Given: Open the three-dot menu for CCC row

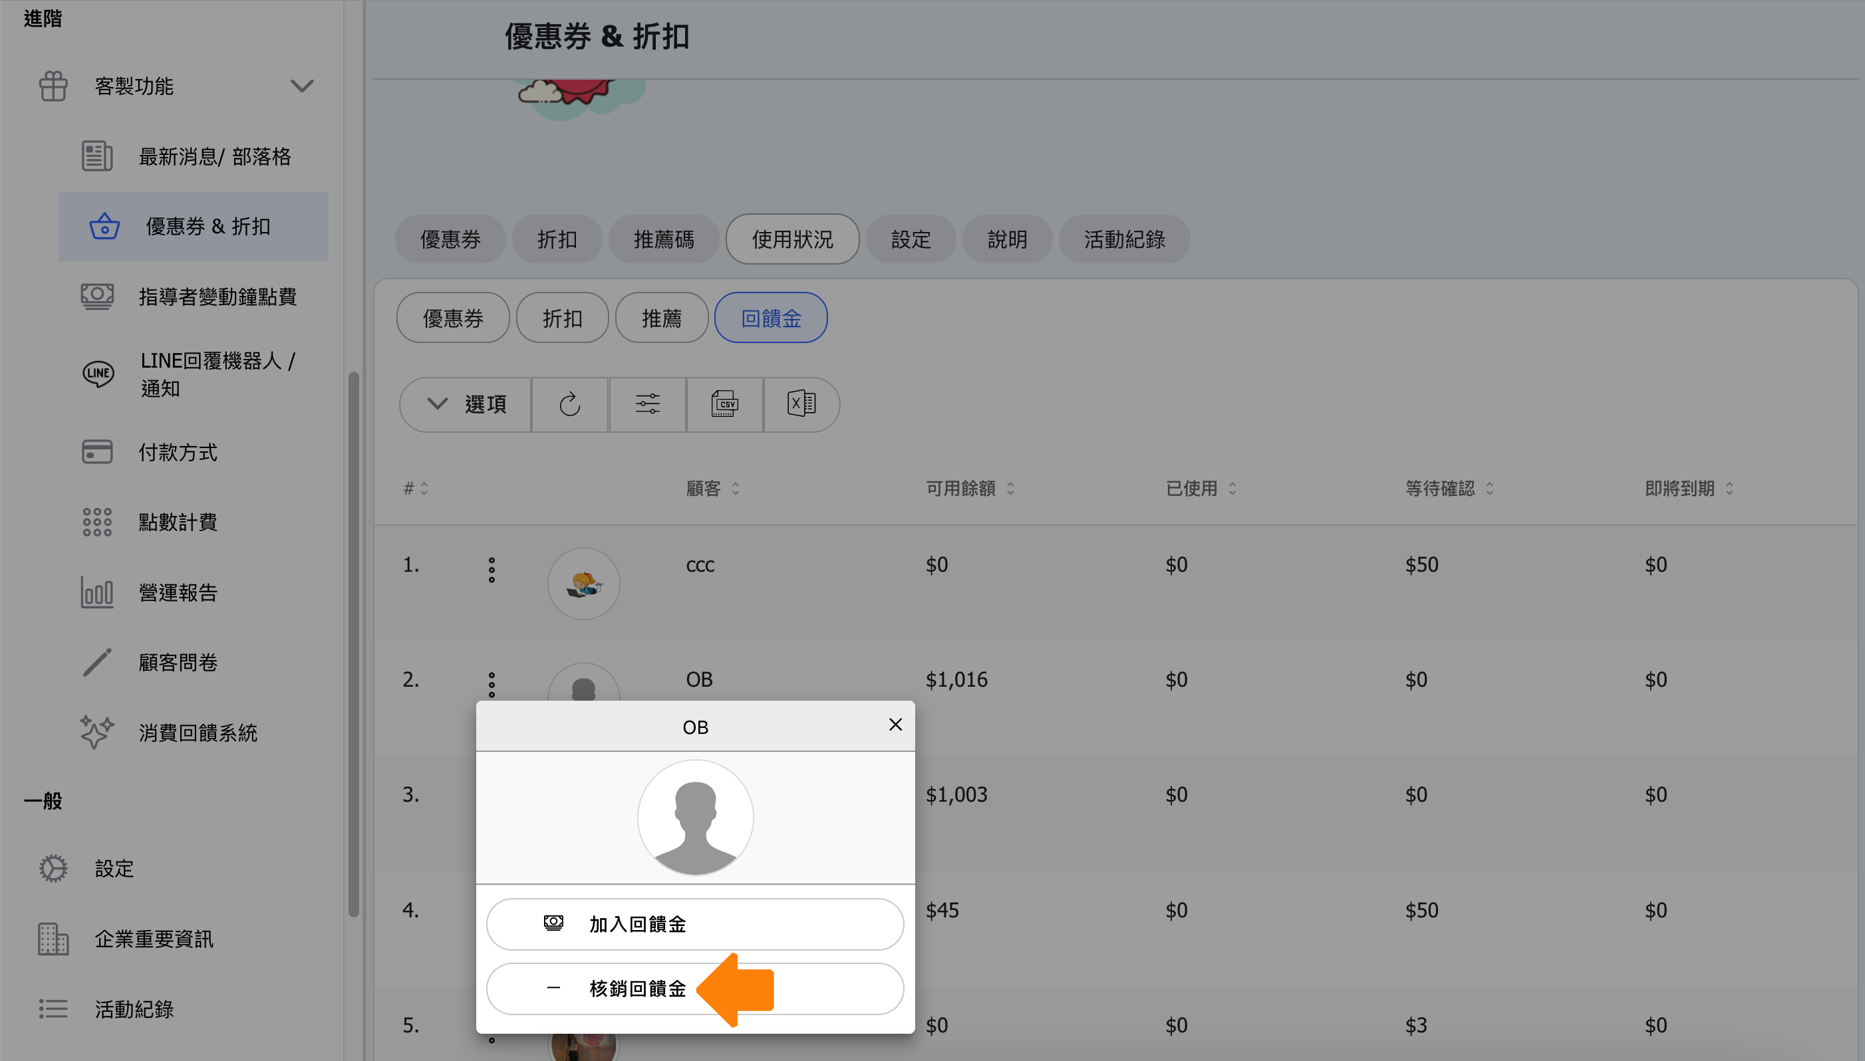Looking at the screenshot, I should coord(492,570).
